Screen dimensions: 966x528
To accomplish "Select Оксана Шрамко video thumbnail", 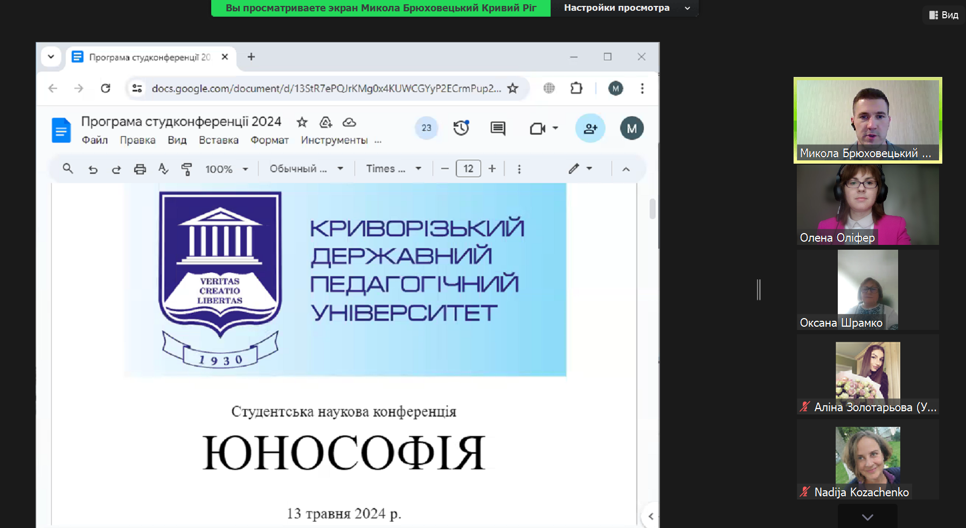I will (x=868, y=290).
